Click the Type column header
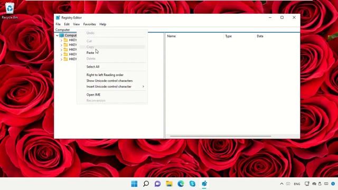Image resolution: width=338 pixels, height=190 pixels. 239,36
